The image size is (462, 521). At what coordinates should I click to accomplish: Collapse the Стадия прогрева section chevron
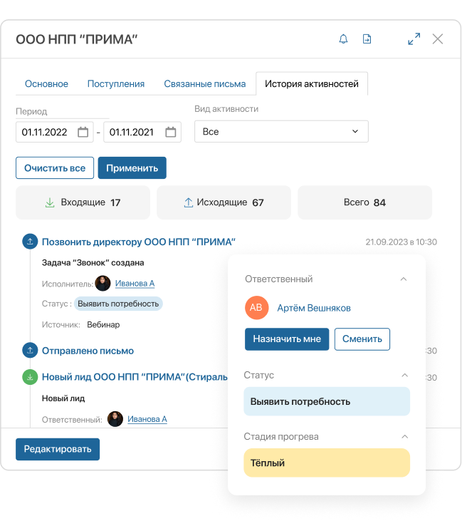tap(404, 437)
